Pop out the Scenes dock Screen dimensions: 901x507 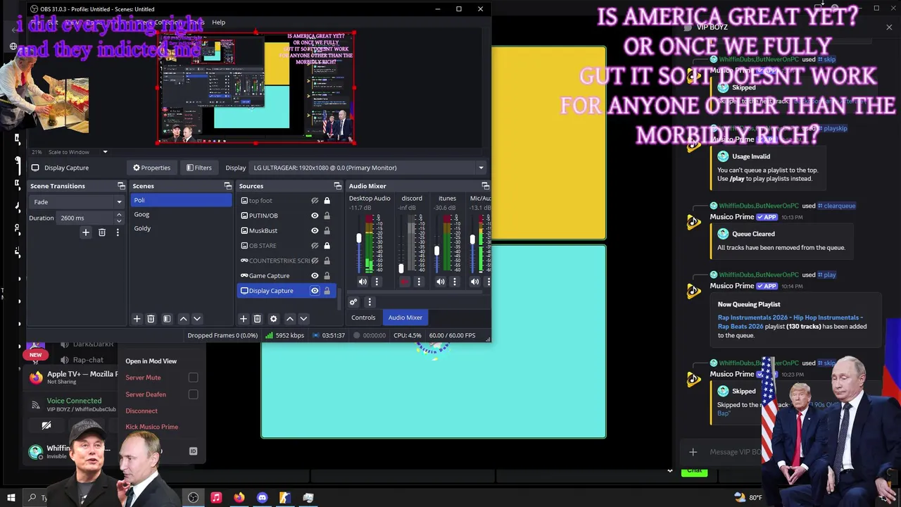pyautogui.click(x=227, y=186)
